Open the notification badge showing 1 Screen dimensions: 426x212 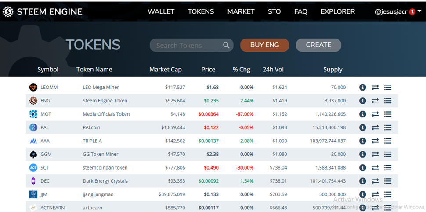(x=412, y=12)
